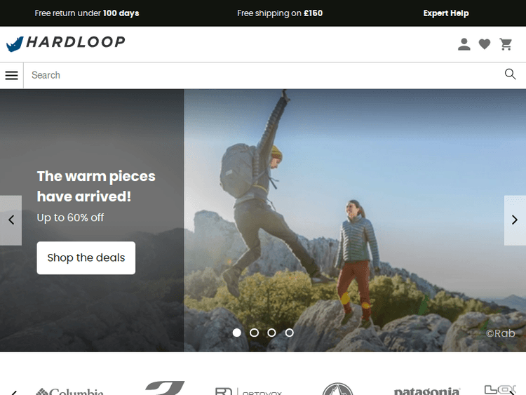Click the Patagonia brand logo

[x=426, y=390]
